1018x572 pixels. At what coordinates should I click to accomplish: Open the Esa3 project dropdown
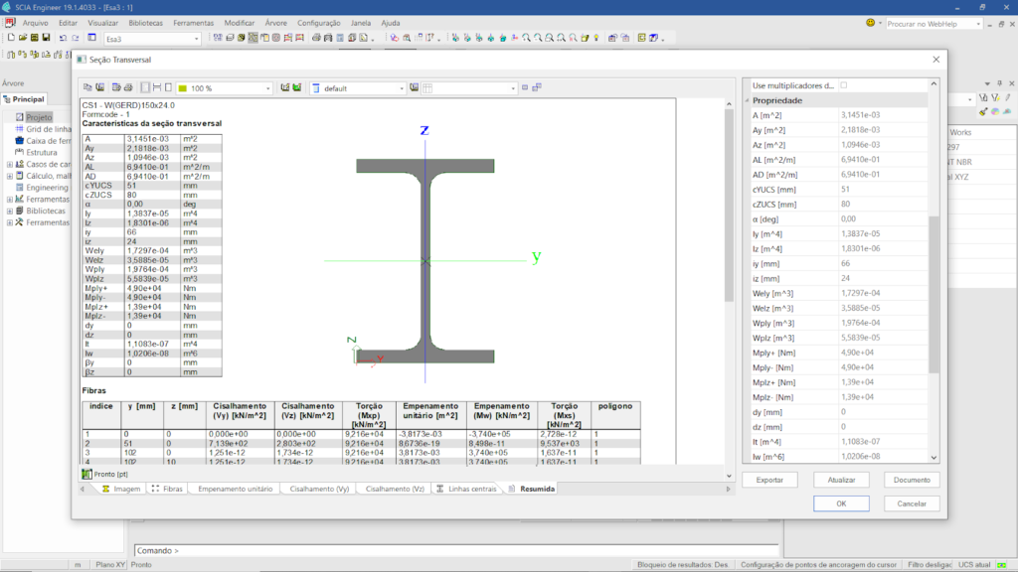[x=196, y=38]
